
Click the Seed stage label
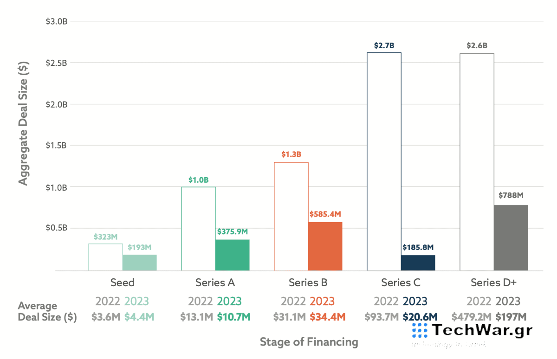point(122,282)
